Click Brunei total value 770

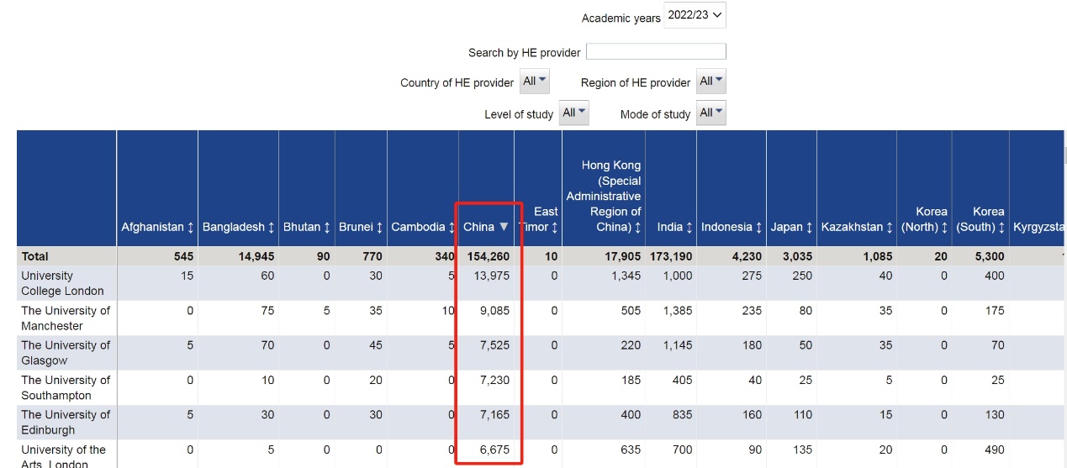coord(372,256)
